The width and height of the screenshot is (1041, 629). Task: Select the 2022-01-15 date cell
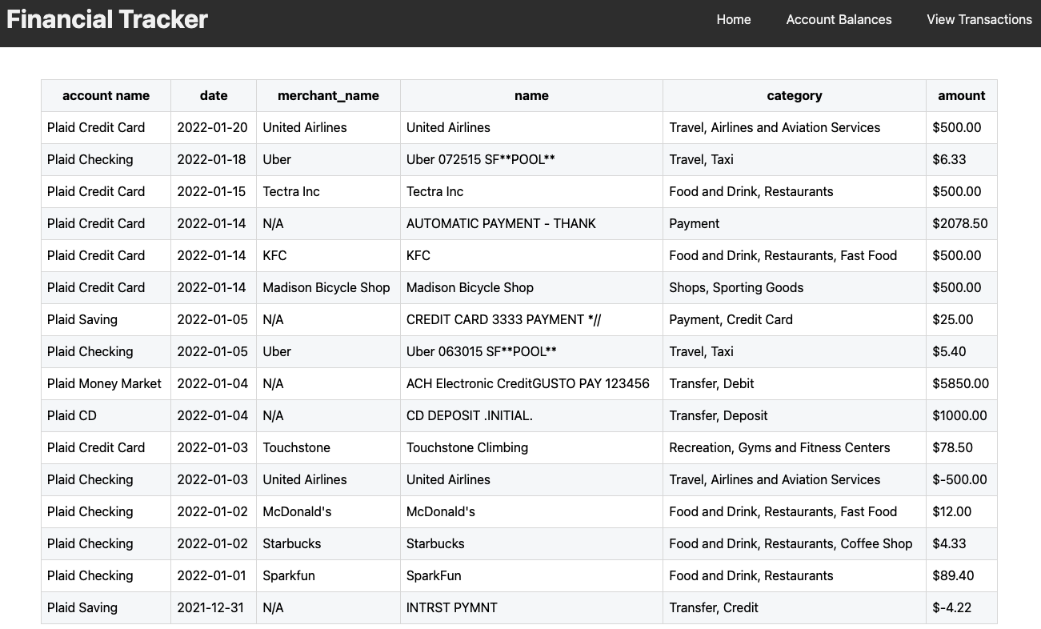click(x=214, y=191)
